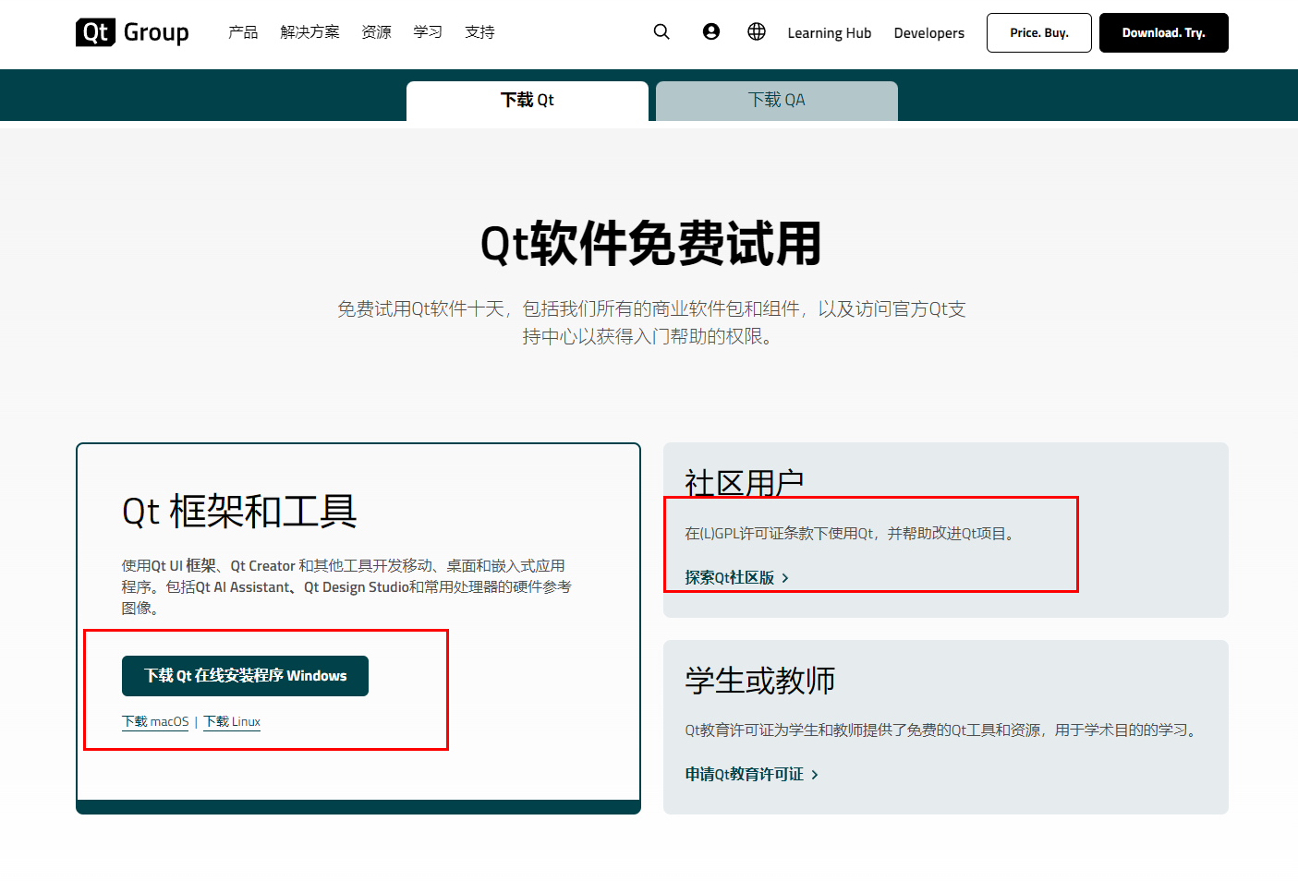Click the Qt Group logo
The height and width of the screenshot is (881, 1298).
point(132,32)
